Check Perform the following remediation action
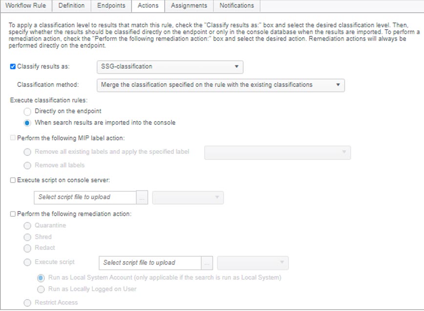 click(x=13, y=214)
